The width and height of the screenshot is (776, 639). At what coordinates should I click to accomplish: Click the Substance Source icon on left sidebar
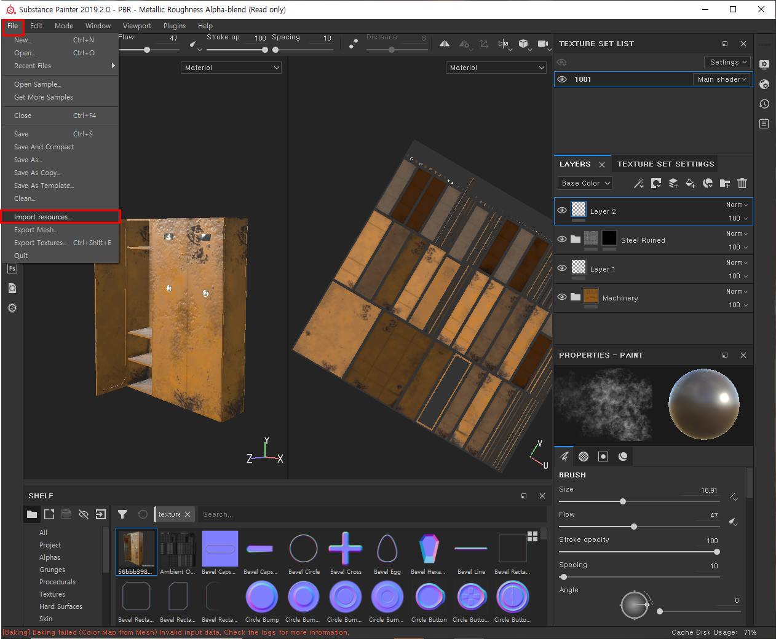tap(12, 308)
